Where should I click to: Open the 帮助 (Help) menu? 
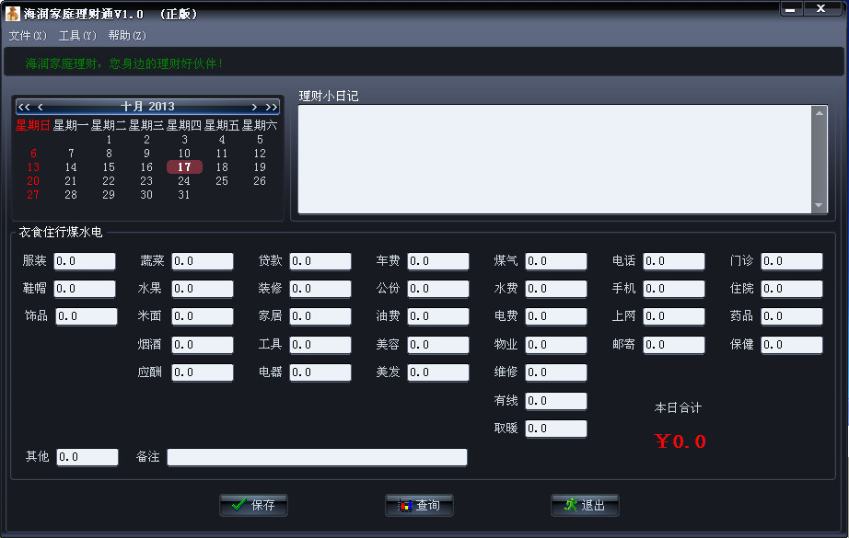point(126,36)
